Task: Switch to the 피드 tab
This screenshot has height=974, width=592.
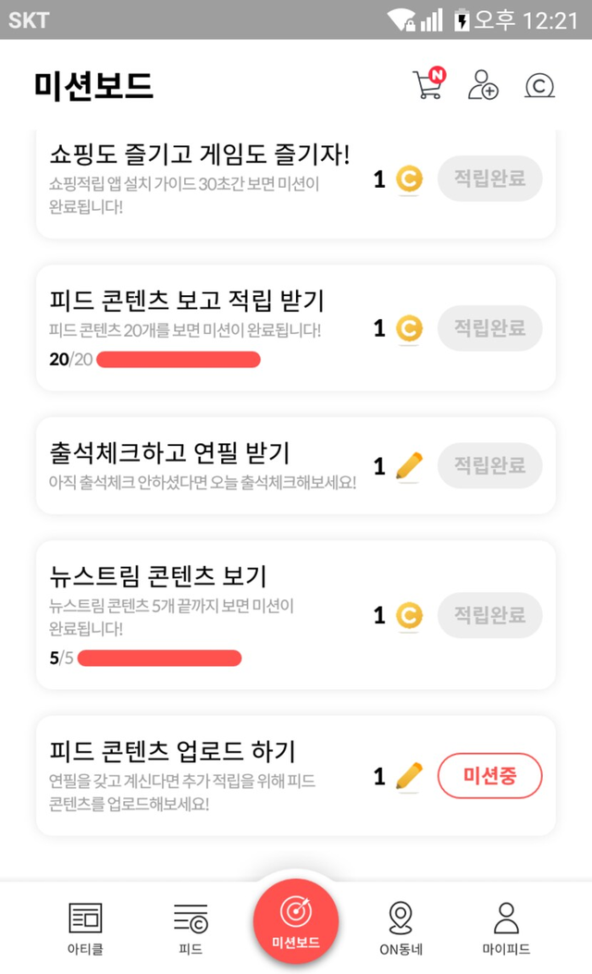Action: 191,928
